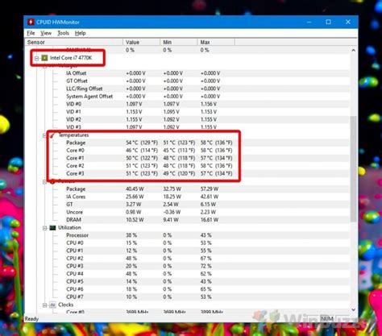Select the CPU #5 row

188,281
